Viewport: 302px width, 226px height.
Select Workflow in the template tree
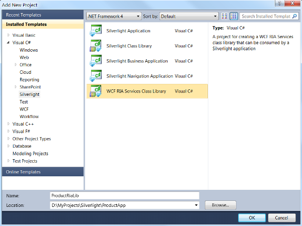(29, 117)
